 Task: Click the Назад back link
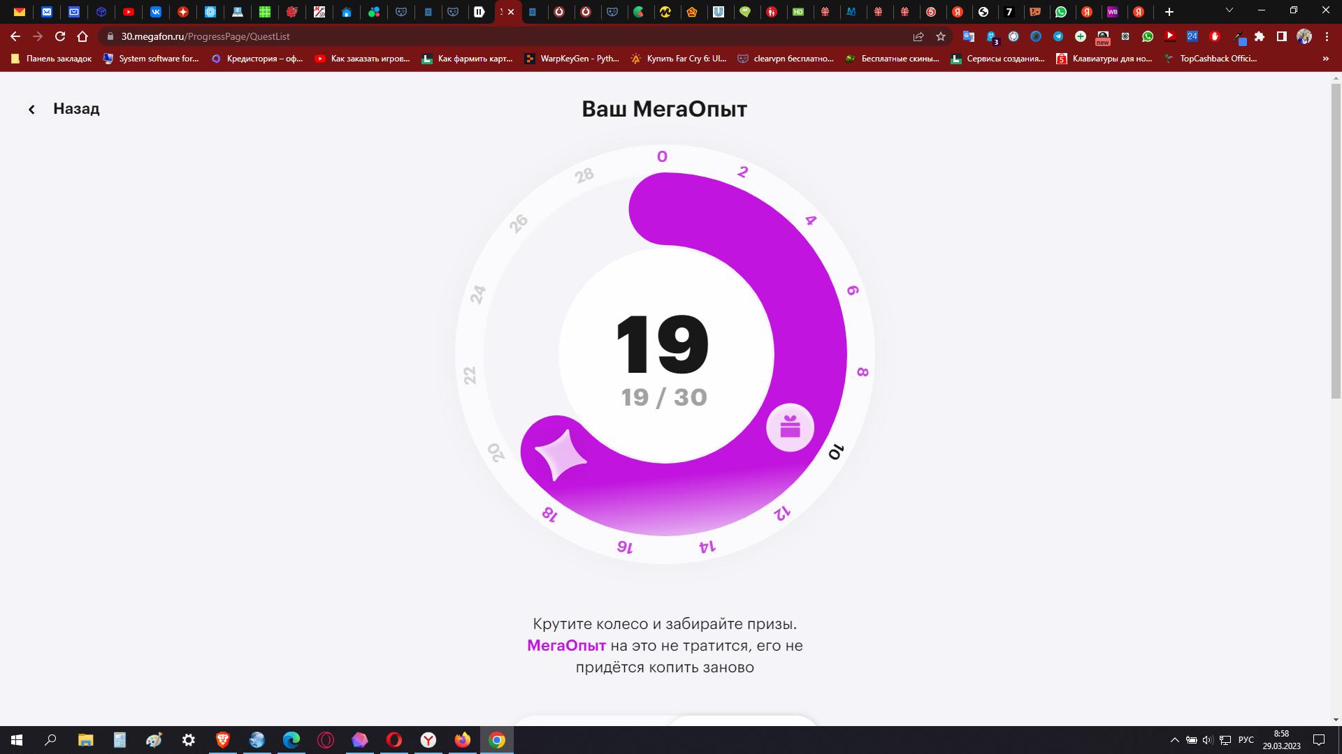point(76,109)
